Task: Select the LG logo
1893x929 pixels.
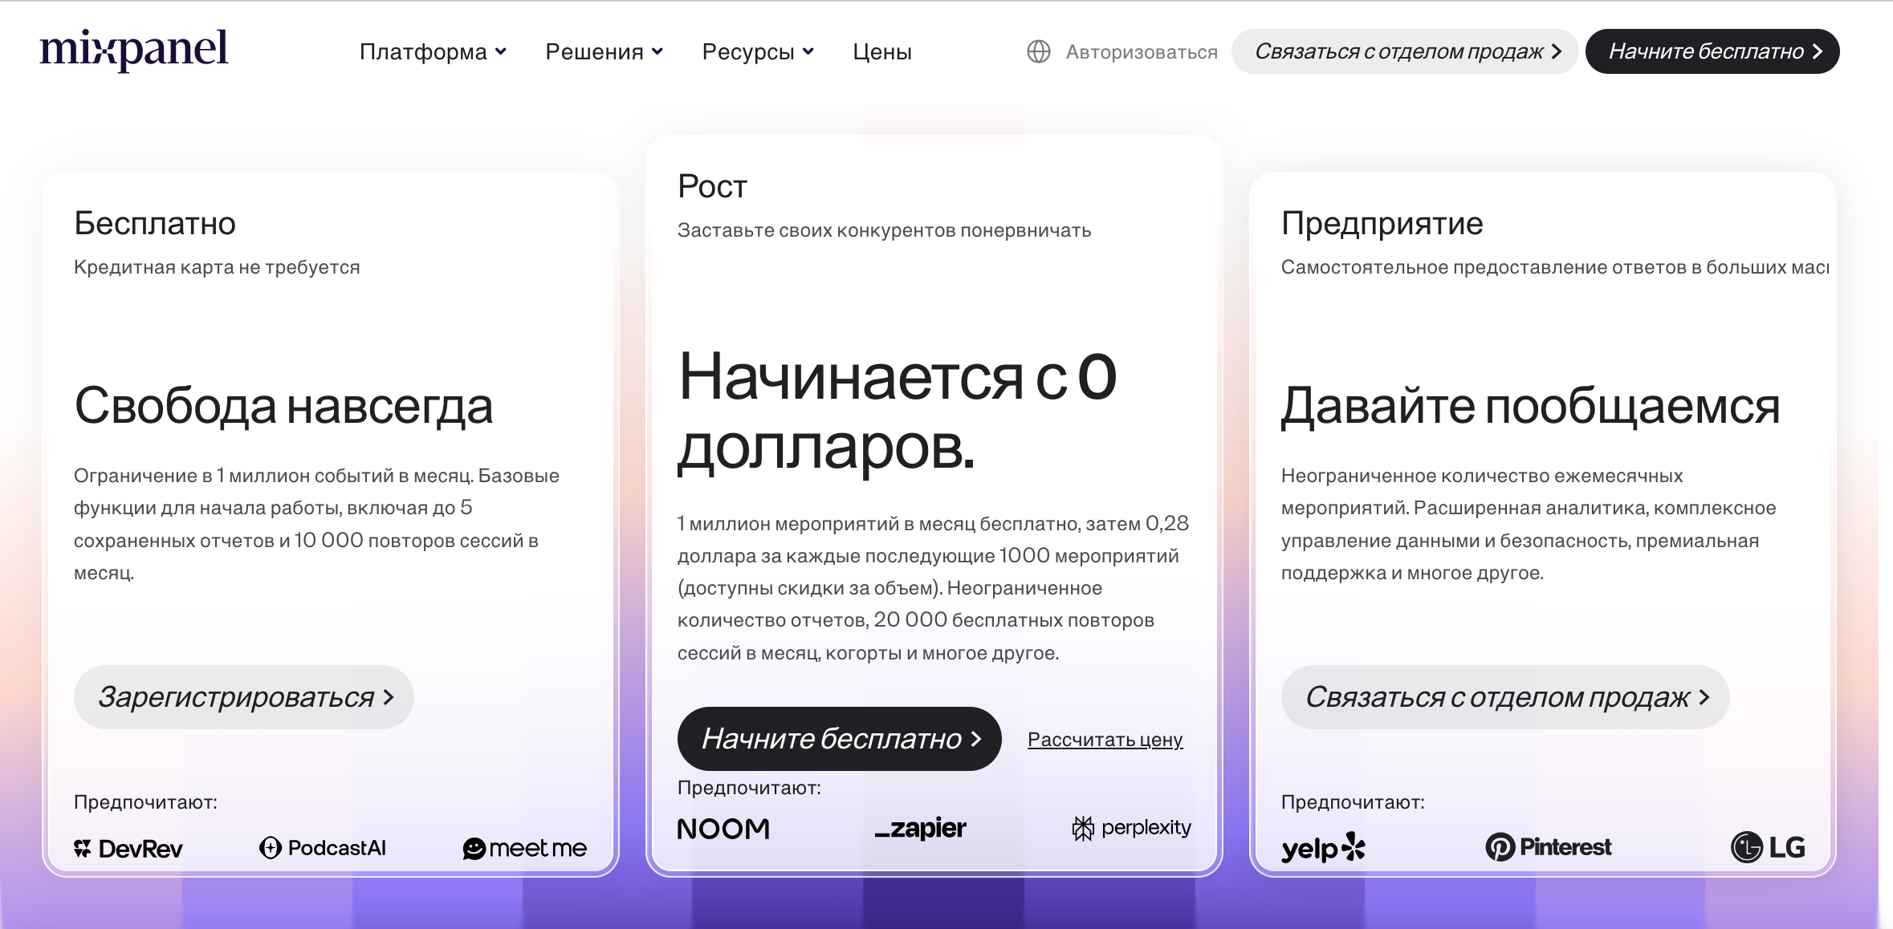Action: [1768, 846]
